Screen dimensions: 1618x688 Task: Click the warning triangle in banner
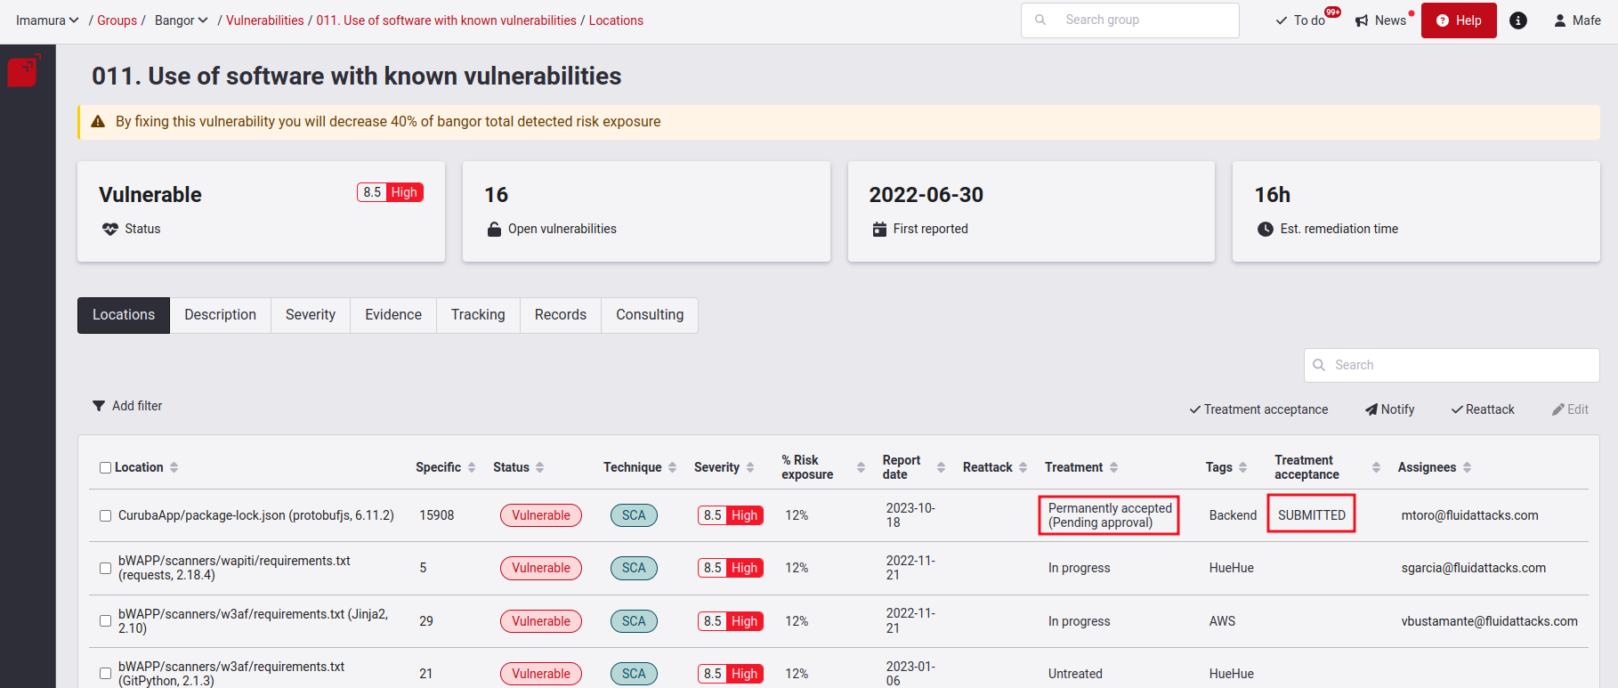98,122
